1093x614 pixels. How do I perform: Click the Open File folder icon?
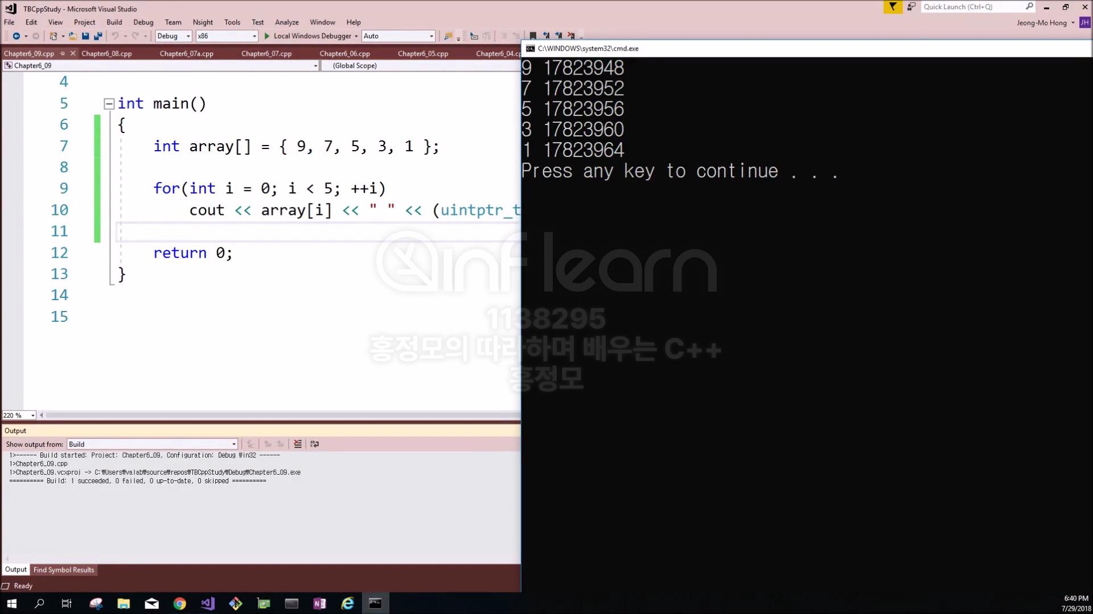72,36
